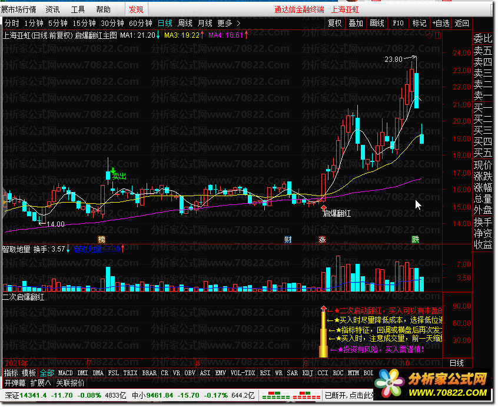Open F10 company info
The image size is (498, 407).
[398, 23]
